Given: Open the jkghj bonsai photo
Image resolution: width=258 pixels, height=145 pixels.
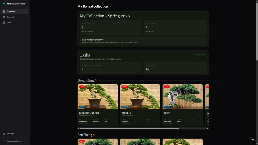Looking at the screenshot, I should click(183, 97).
